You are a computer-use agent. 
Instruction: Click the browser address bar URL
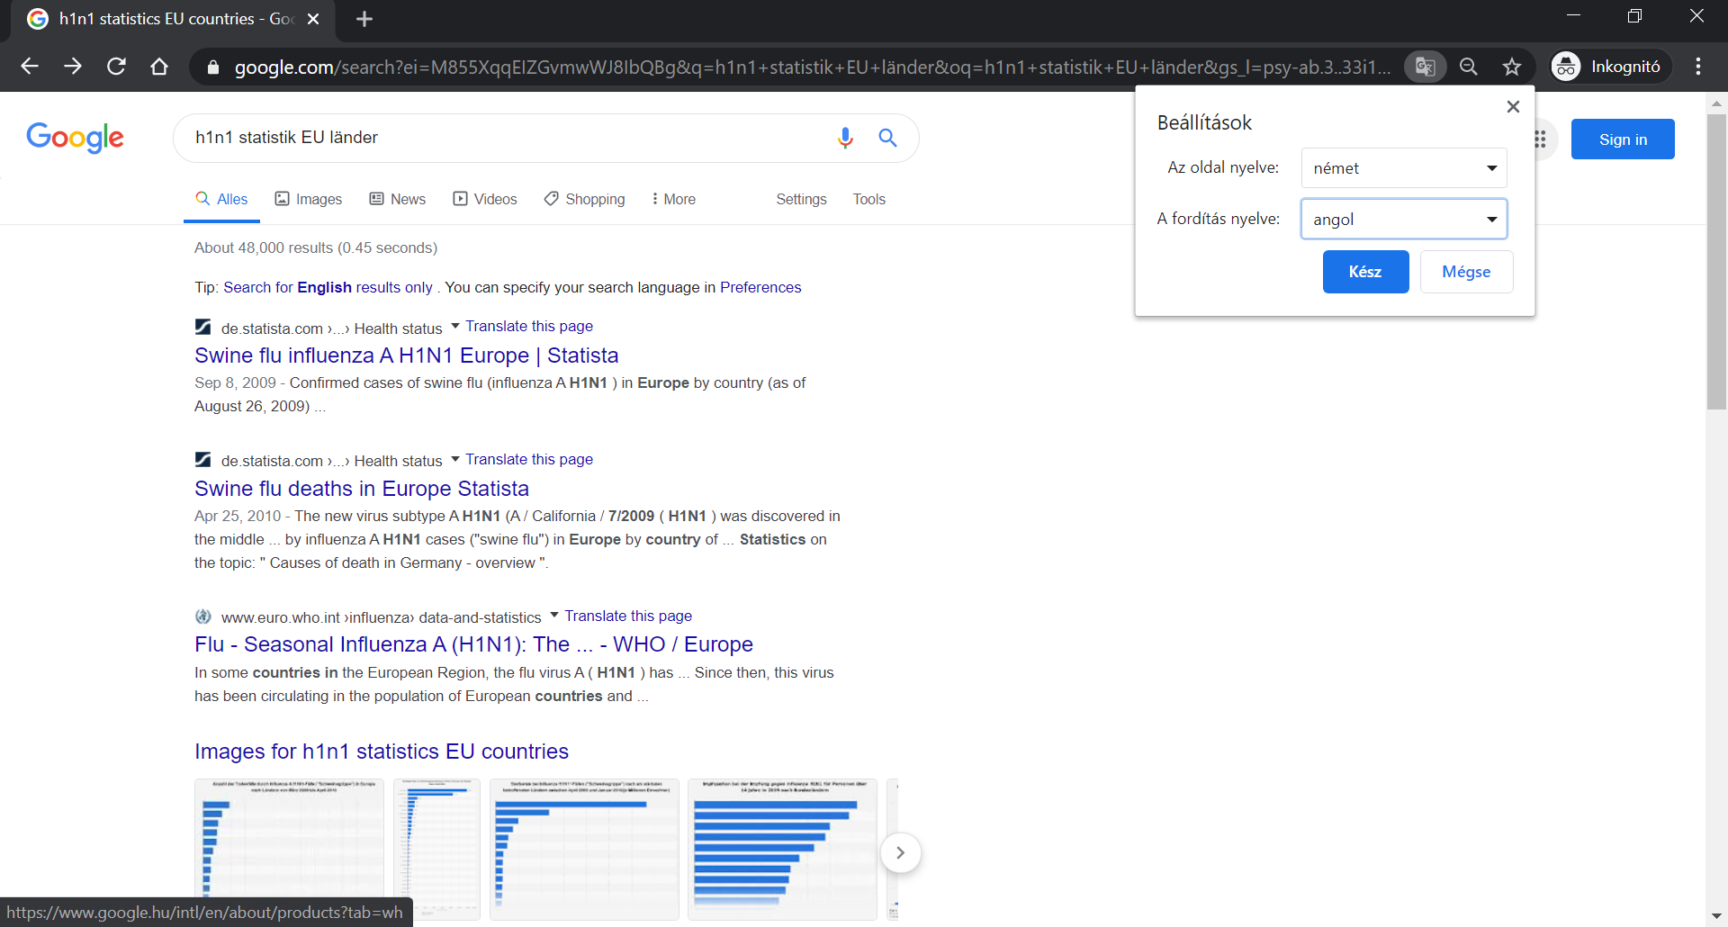click(x=813, y=67)
